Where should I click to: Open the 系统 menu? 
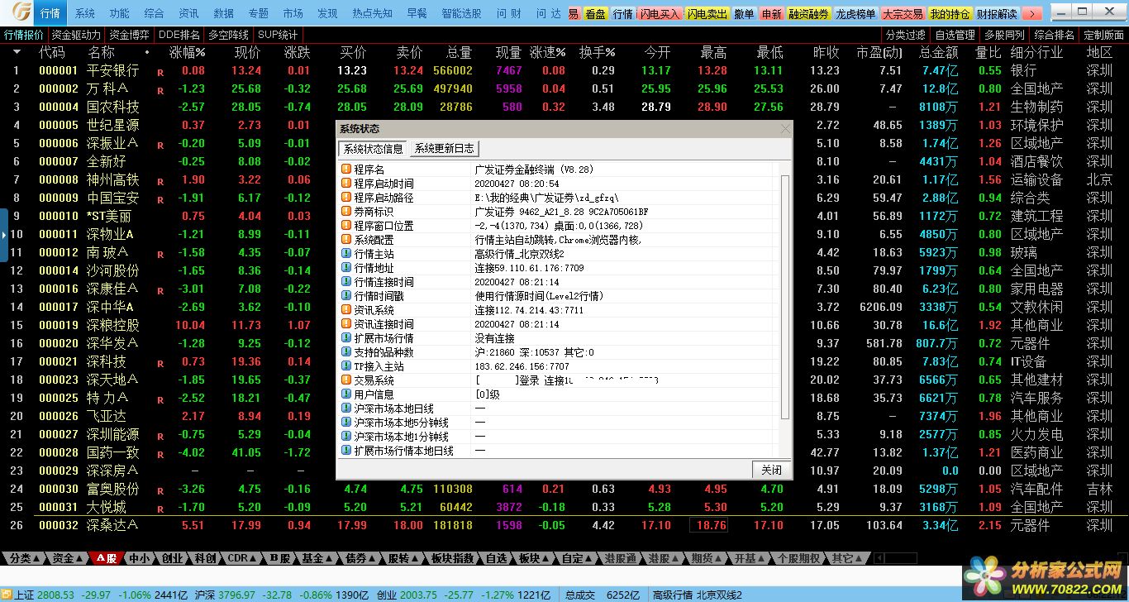pos(85,14)
